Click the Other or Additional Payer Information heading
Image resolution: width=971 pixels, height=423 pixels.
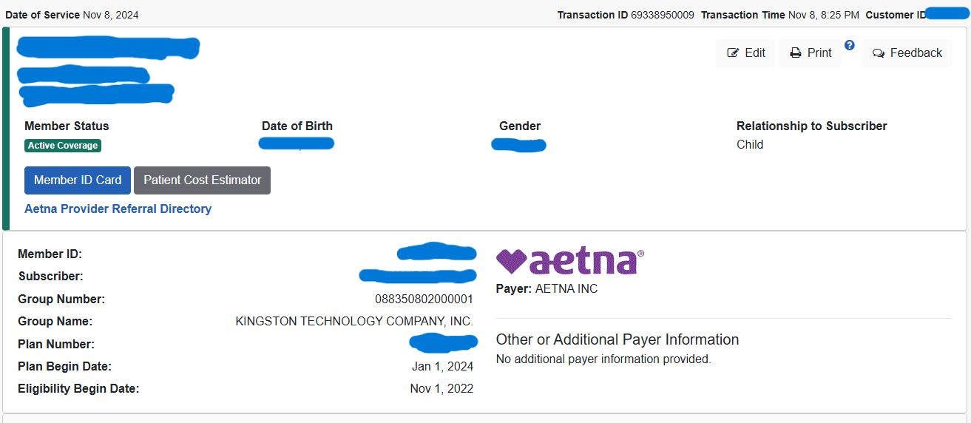coord(617,339)
